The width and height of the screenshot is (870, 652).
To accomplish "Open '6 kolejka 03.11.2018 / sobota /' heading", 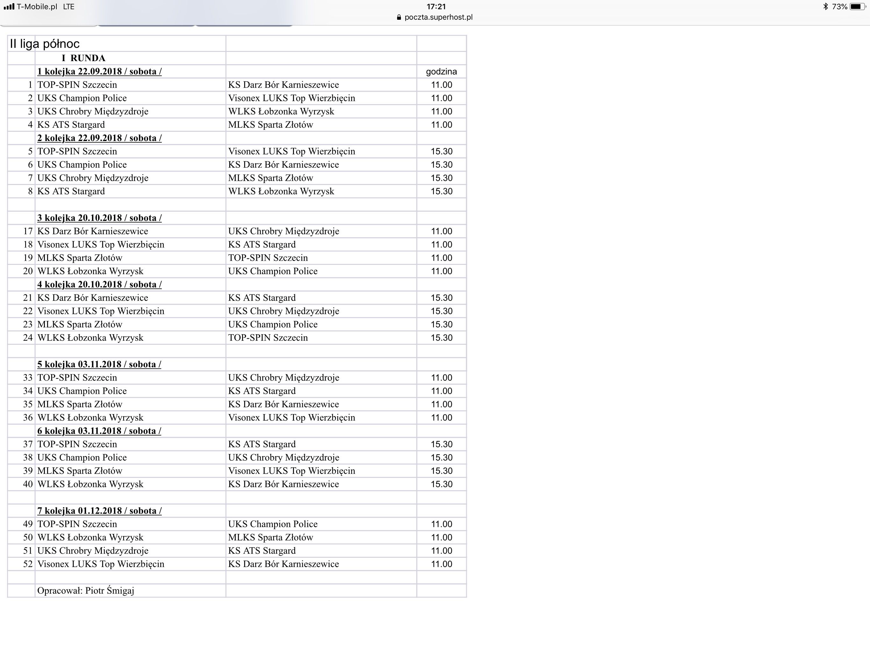I will (99, 431).
